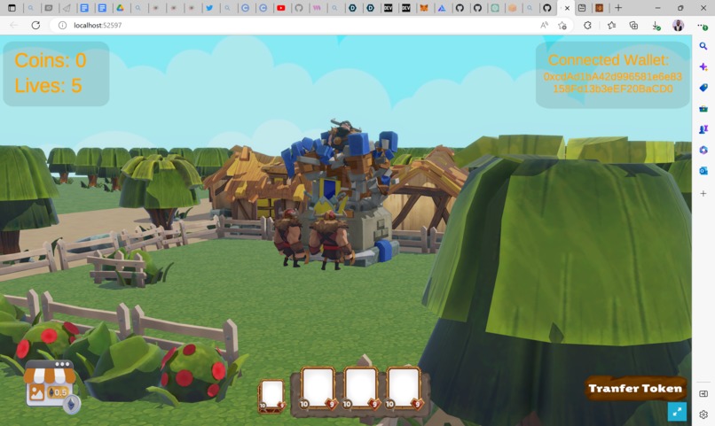Screen dimensions: 715x426
Task: Toggle fullscreen with the blue expand icon
Action: (677, 412)
